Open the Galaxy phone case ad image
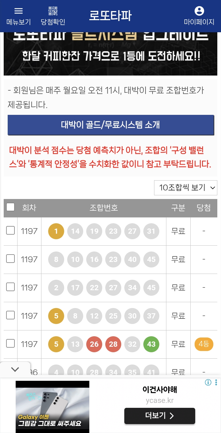This screenshot has height=433, width=221. click(x=52, y=407)
